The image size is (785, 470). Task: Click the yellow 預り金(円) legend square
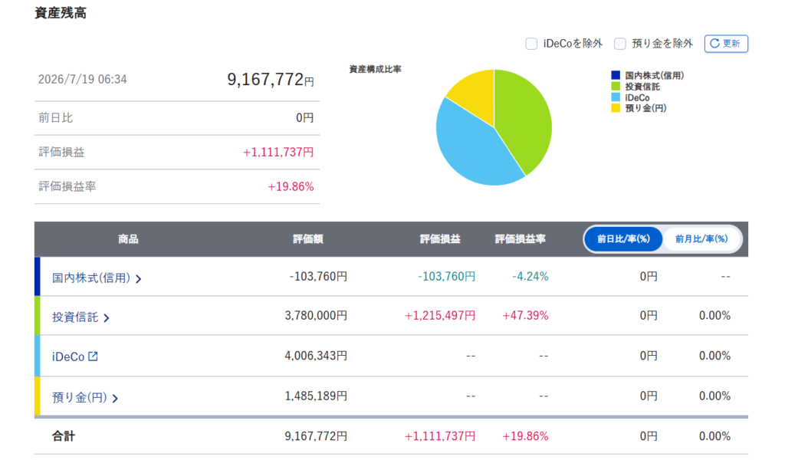(616, 108)
